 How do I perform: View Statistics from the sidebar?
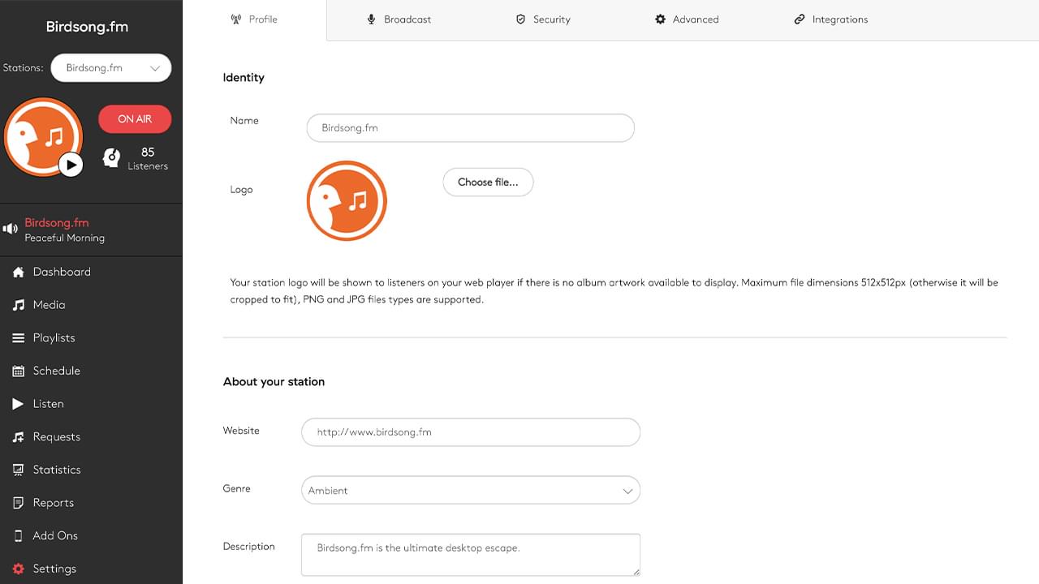(x=56, y=469)
